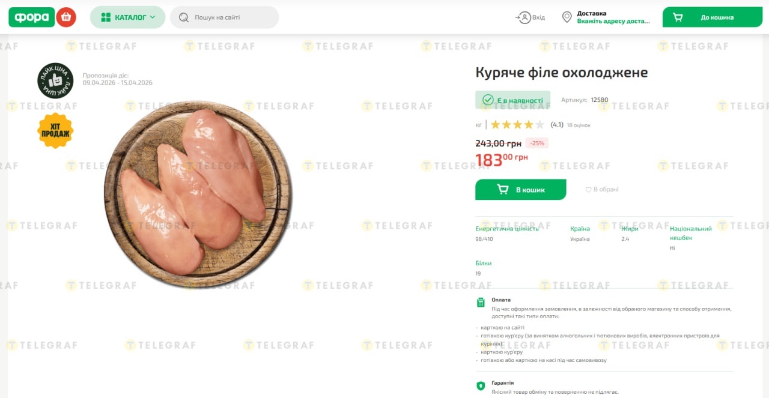This screenshot has height=398, width=769.
Task: Click the Хіт Продаж badge
Action: 55,130
